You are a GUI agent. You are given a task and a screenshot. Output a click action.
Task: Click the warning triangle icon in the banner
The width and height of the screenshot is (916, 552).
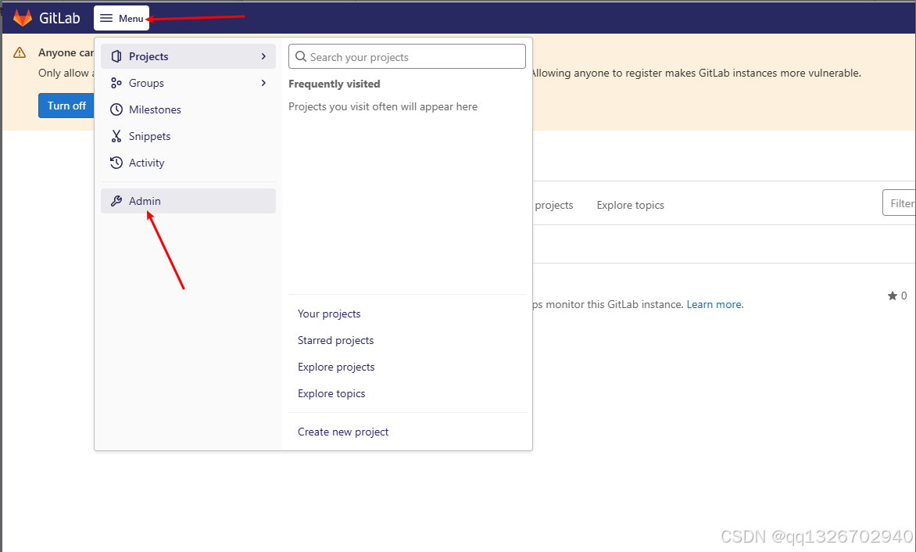[20, 52]
